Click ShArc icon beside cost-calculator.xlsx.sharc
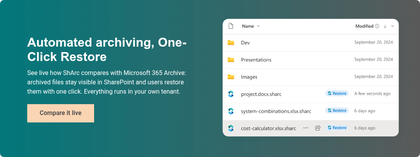The height and width of the screenshot is (157, 420). click(231, 128)
